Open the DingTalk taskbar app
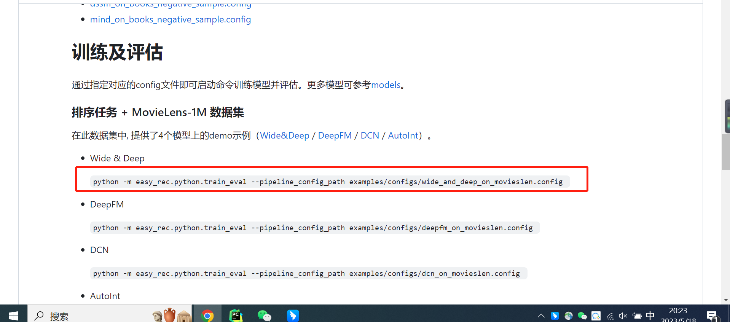The height and width of the screenshot is (322, 730). [x=293, y=315]
